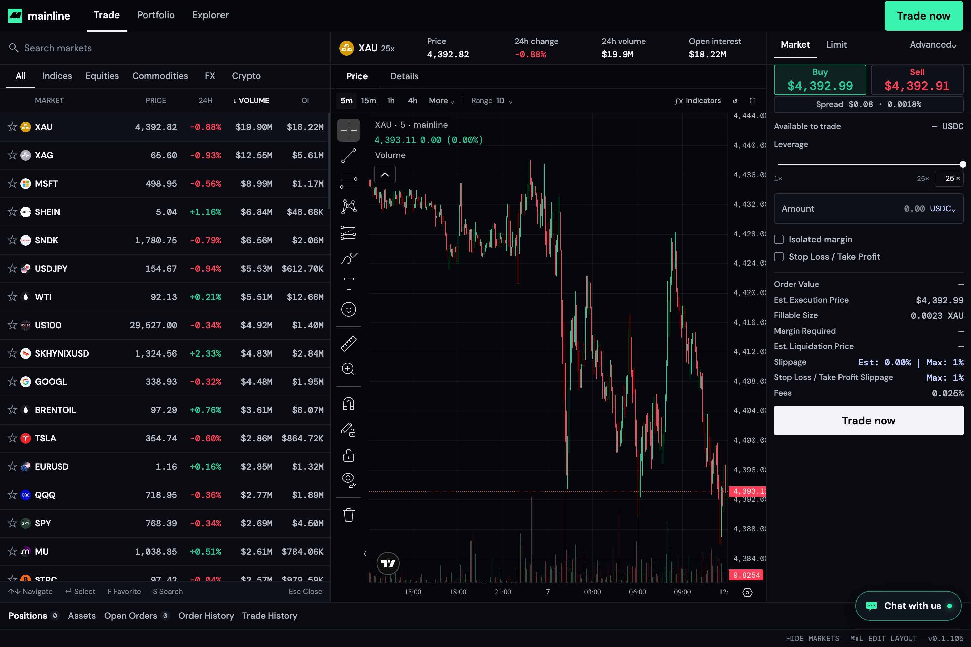Favorite the XAU market star
The height and width of the screenshot is (647, 971).
[12, 127]
